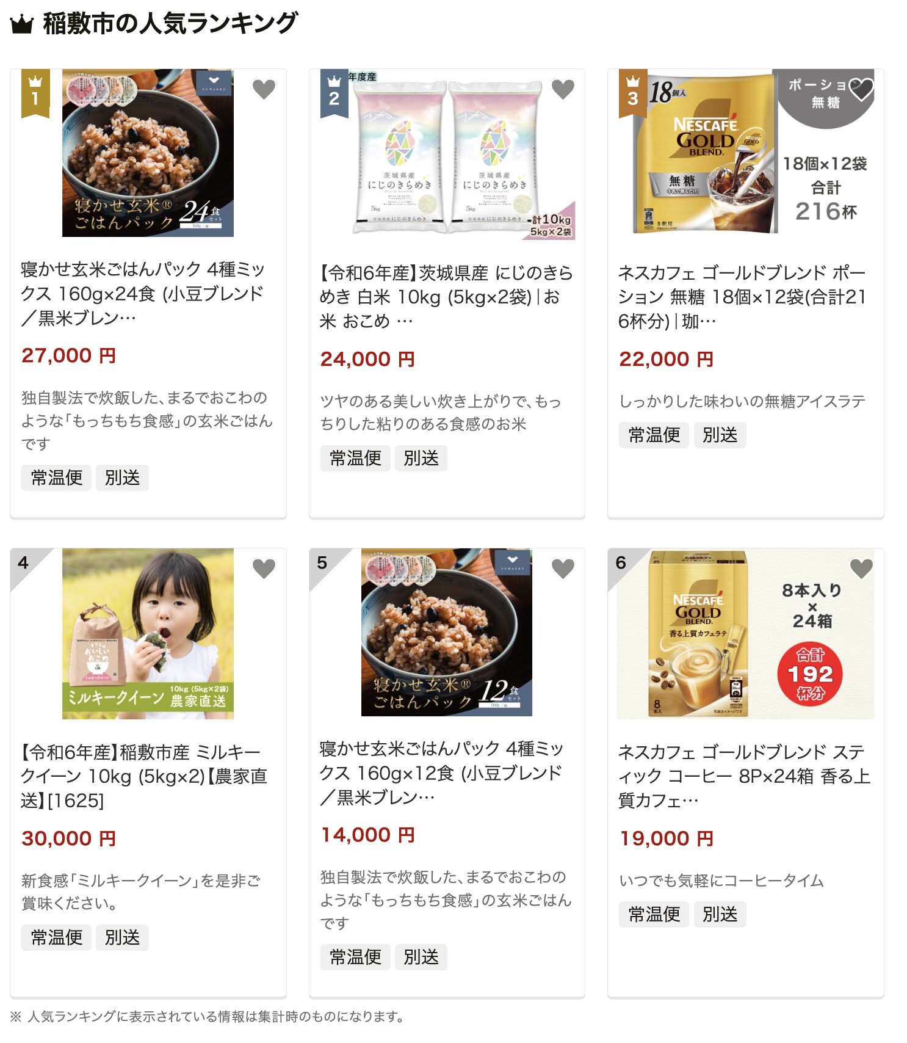Open the 24-meal brown rice bowl image
Screen dimensions: 907x1043
148,153
